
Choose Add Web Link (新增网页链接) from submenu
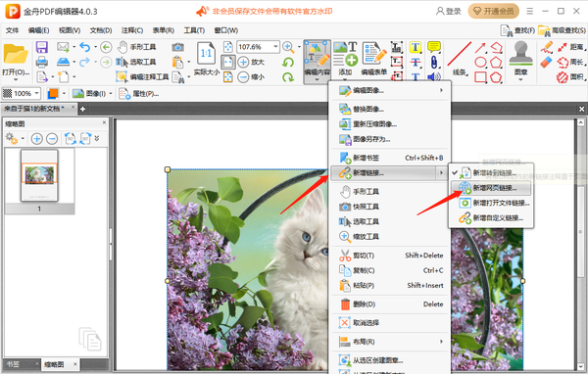(x=491, y=188)
